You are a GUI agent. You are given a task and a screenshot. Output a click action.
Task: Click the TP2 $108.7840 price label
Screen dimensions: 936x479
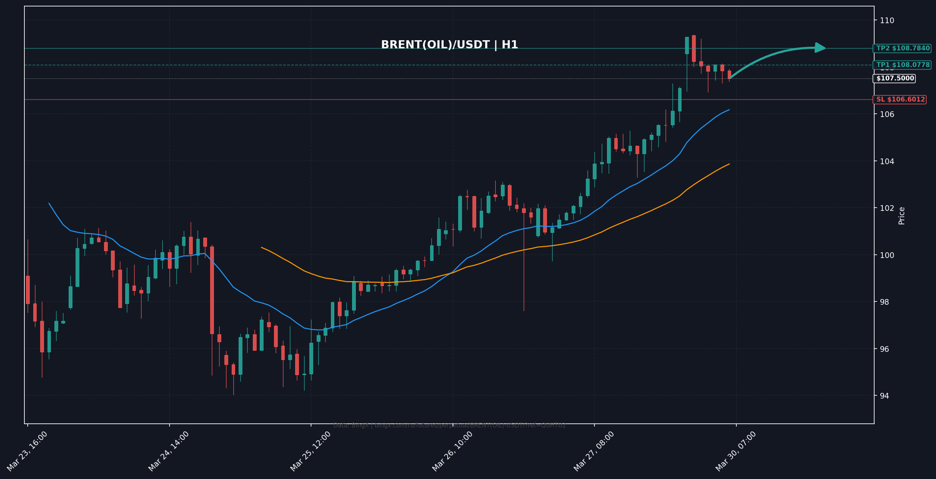(903, 48)
